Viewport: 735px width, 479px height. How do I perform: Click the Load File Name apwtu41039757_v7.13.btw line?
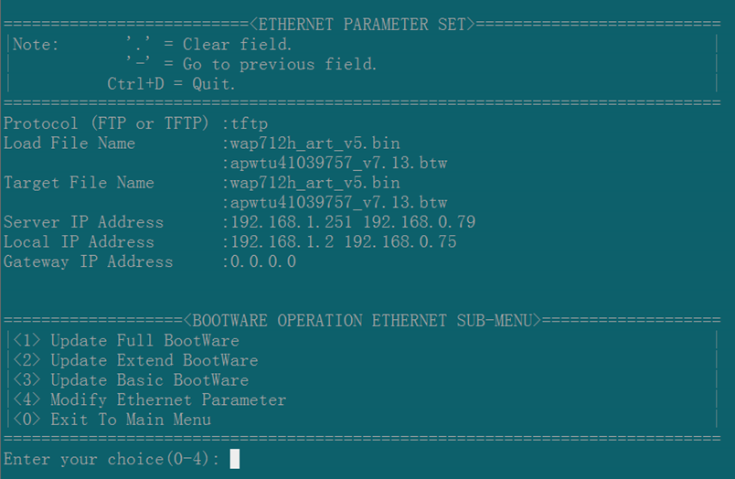(338, 163)
